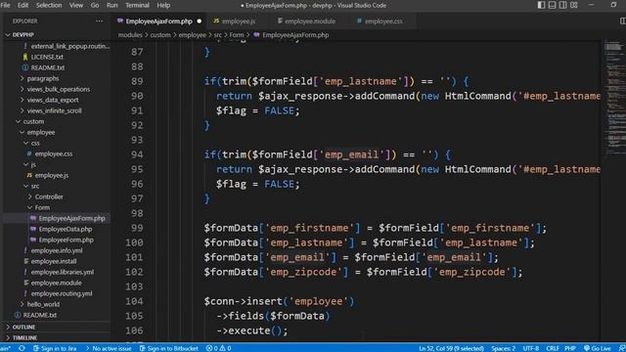Collapse the Form folder in Explorer
626x352 pixels.
click(x=42, y=207)
